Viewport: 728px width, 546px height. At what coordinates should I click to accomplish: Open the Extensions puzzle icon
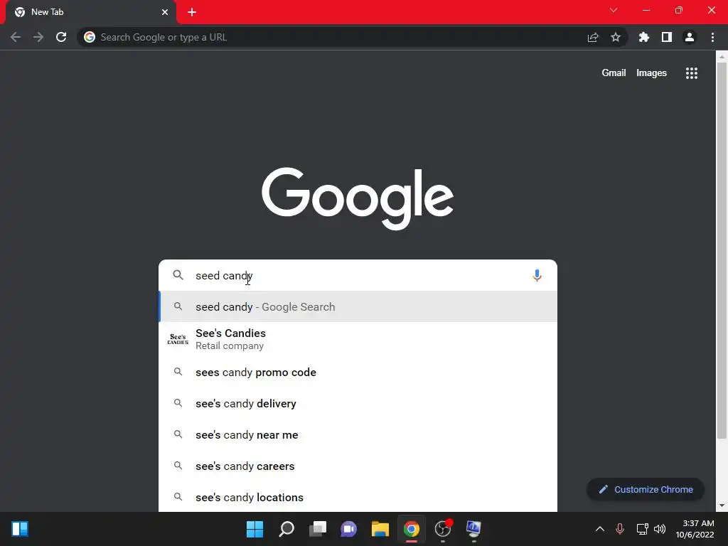(644, 37)
